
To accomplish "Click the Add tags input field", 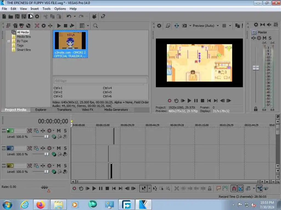I will click(100, 81).
